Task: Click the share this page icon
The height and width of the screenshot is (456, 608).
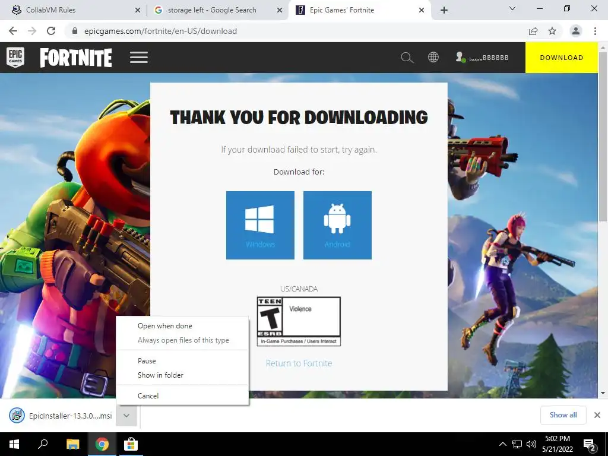Action: coord(533,31)
